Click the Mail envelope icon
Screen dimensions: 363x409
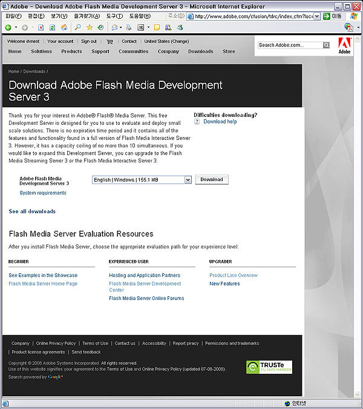coord(114,27)
